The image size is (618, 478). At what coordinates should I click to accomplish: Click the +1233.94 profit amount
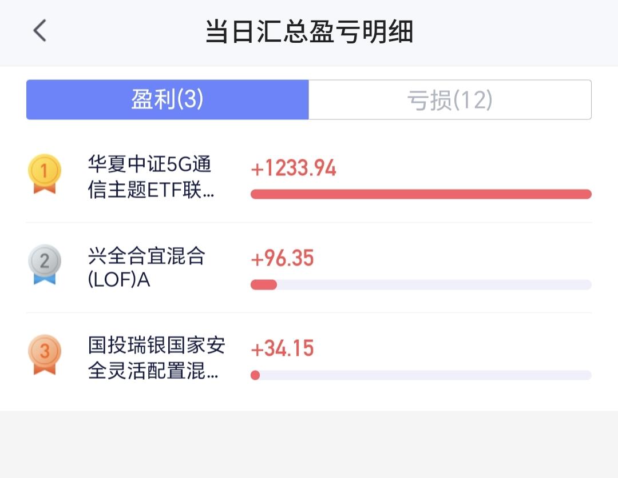[x=294, y=168]
